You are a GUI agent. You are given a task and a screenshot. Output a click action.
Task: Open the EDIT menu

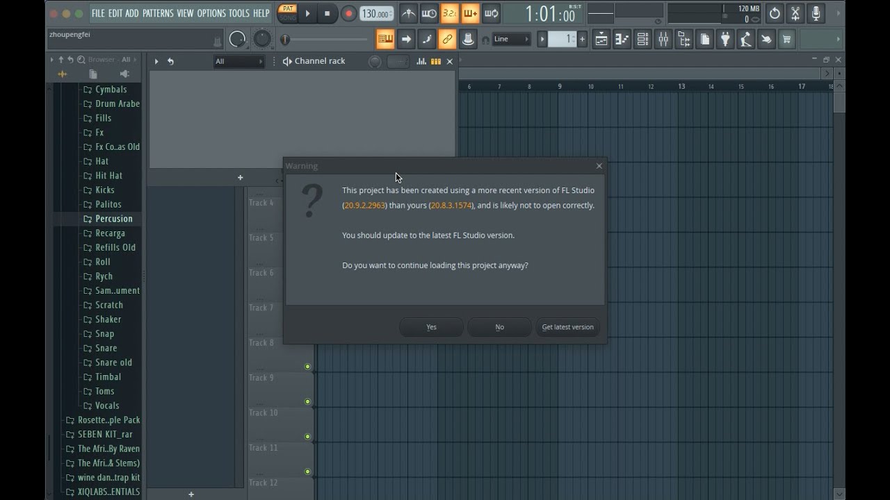[x=115, y=13]
